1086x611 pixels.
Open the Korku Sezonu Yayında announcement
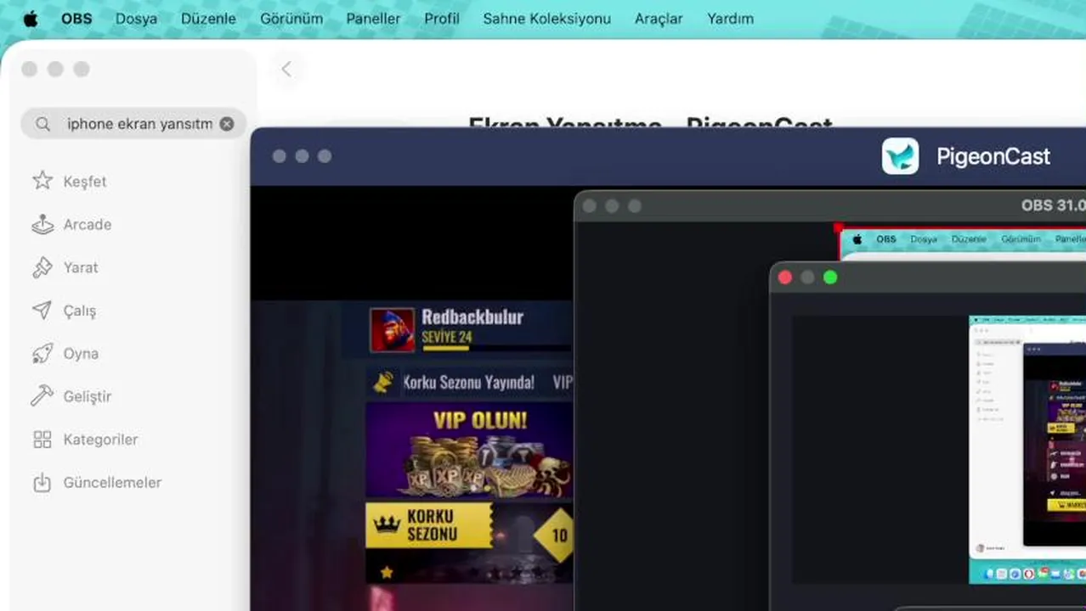point(469,383)
